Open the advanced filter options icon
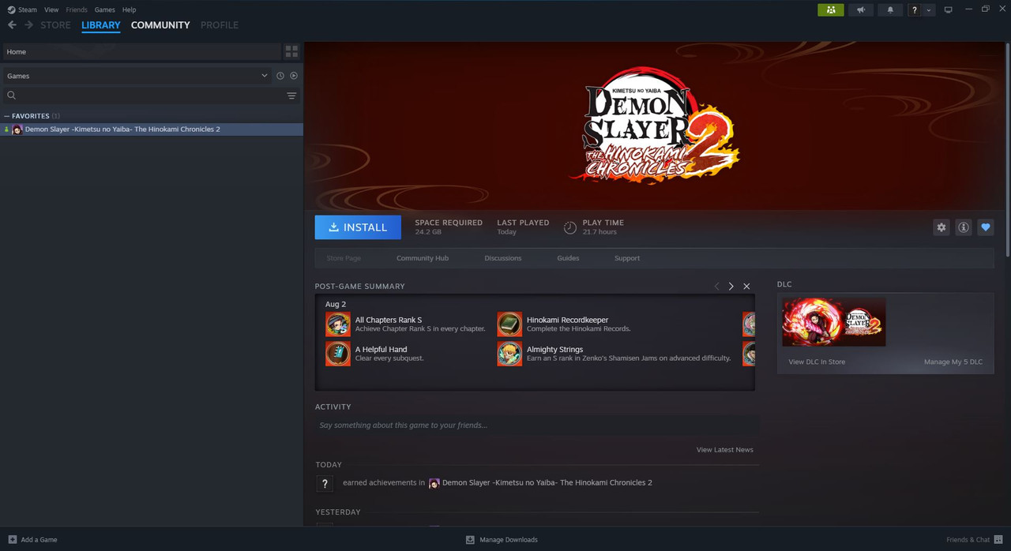 click(291, 96)
